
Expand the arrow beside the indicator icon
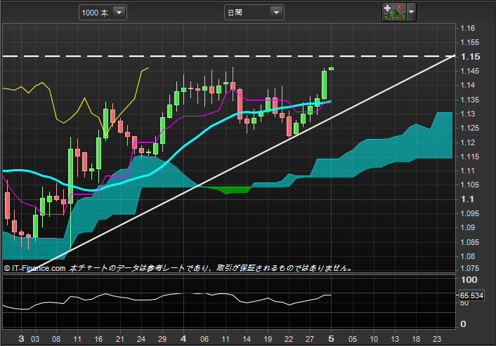(411, 13)
